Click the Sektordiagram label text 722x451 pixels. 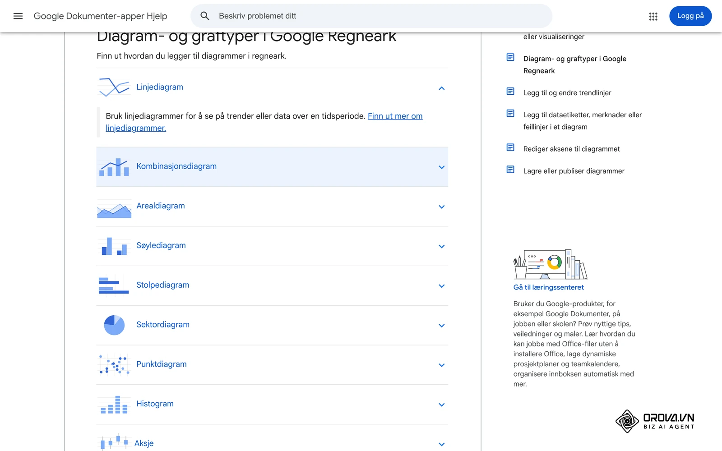pyautogui.click(x=163, y=325)
